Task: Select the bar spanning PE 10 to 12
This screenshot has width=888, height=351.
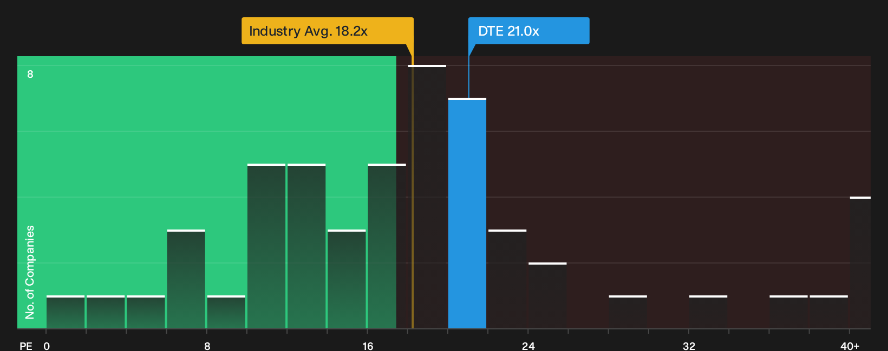Action: point(266,246)
